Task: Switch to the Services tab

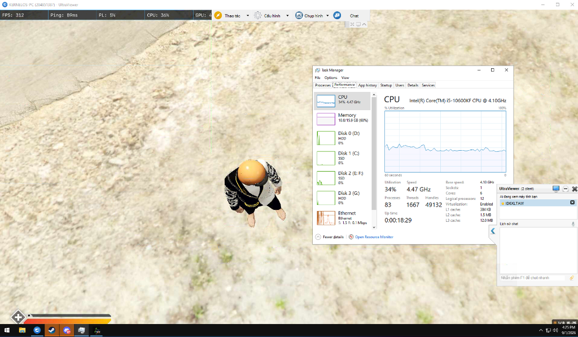Action: 428,85
